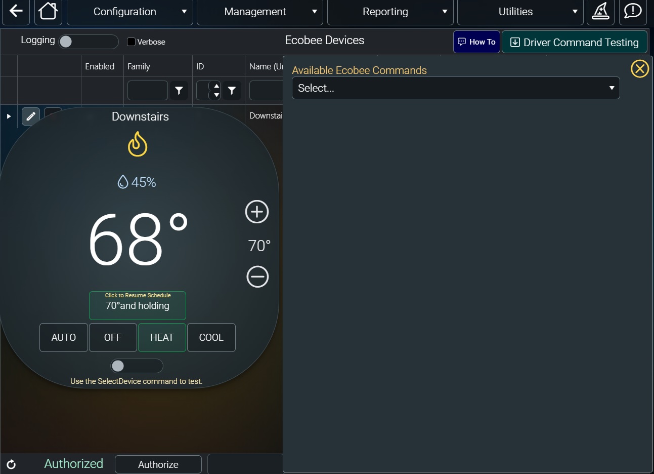Viewport: 654px width, 474px height.
Task: Decrement the ID filter spinner down
Action: click(216, 95)
